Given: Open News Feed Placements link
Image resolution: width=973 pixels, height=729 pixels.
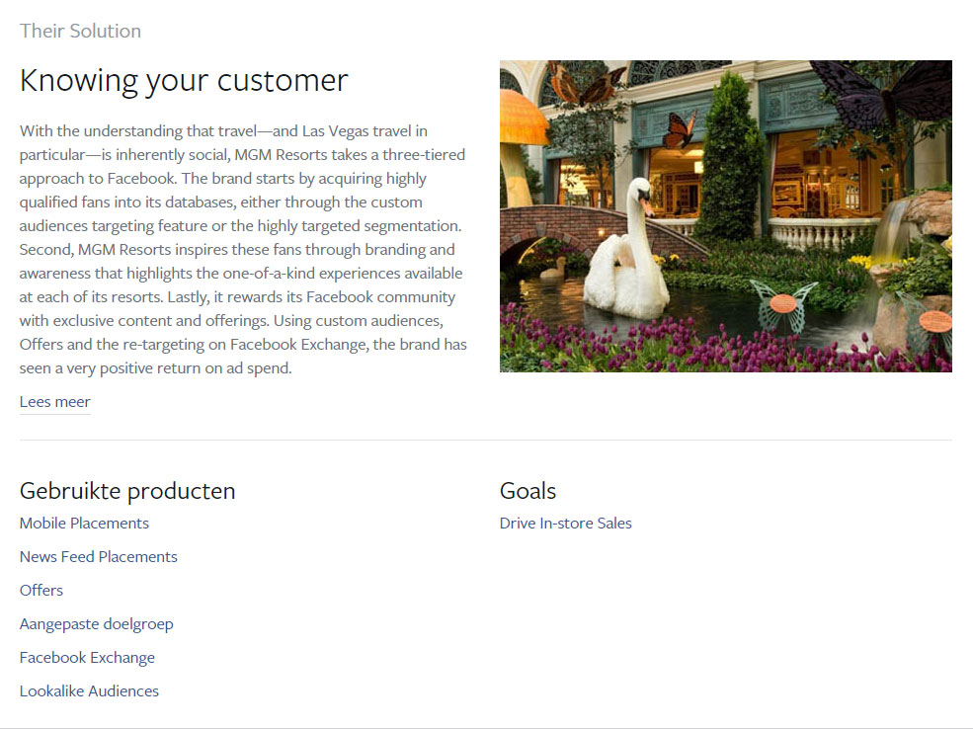Looking at the screenshot, I should pyautogui.click(x=98, y=557).
